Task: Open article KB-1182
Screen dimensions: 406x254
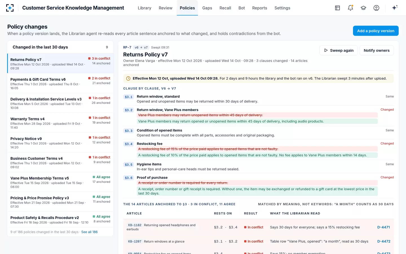Action: coord(135,225)
